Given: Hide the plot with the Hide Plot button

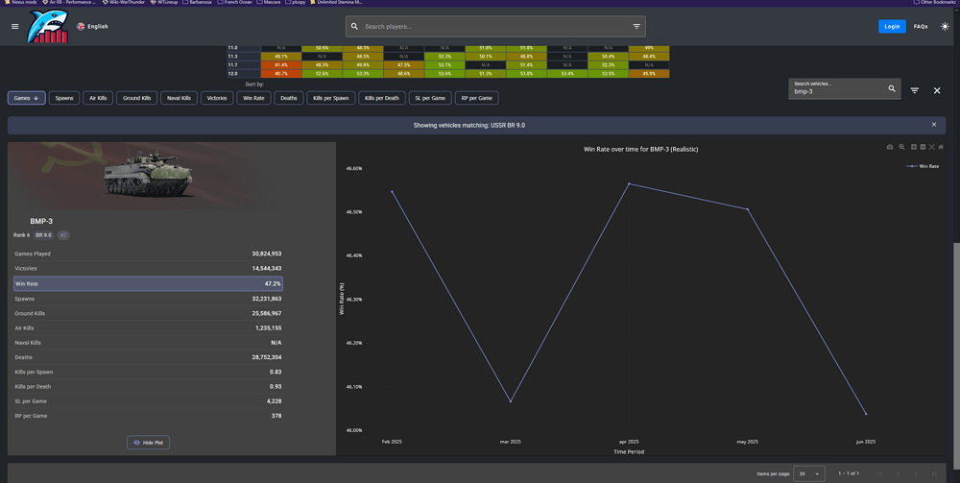Looking at the screenshot, I should point(148,443).
